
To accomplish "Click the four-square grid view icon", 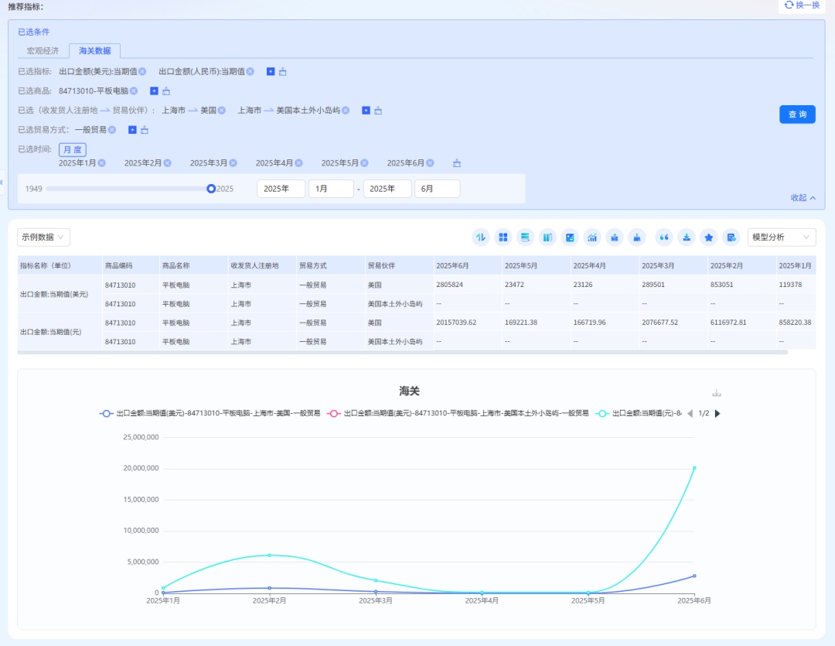I will tap(503, 238).
